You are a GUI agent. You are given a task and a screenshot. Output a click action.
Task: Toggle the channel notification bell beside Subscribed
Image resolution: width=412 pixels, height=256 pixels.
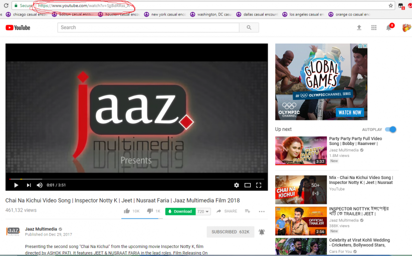tap(262, 232)
